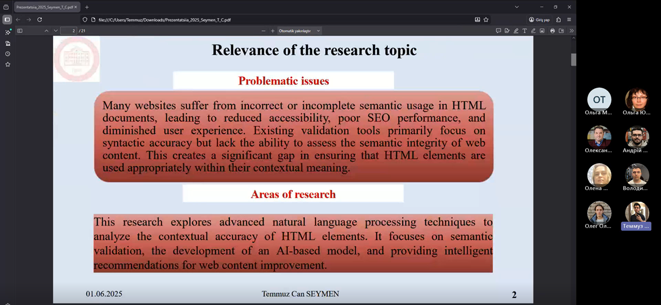Click the Олена participant avatar

(599, 175)
